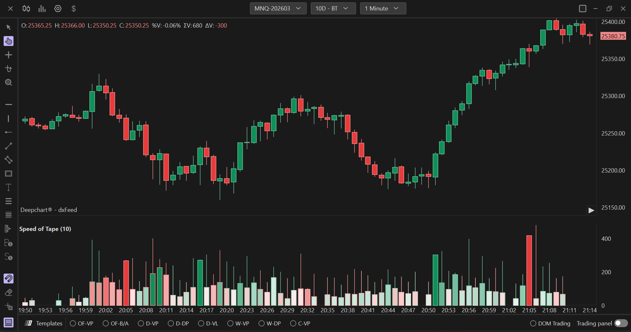Enable the Trading panel toggle

[x=621, y=323]
